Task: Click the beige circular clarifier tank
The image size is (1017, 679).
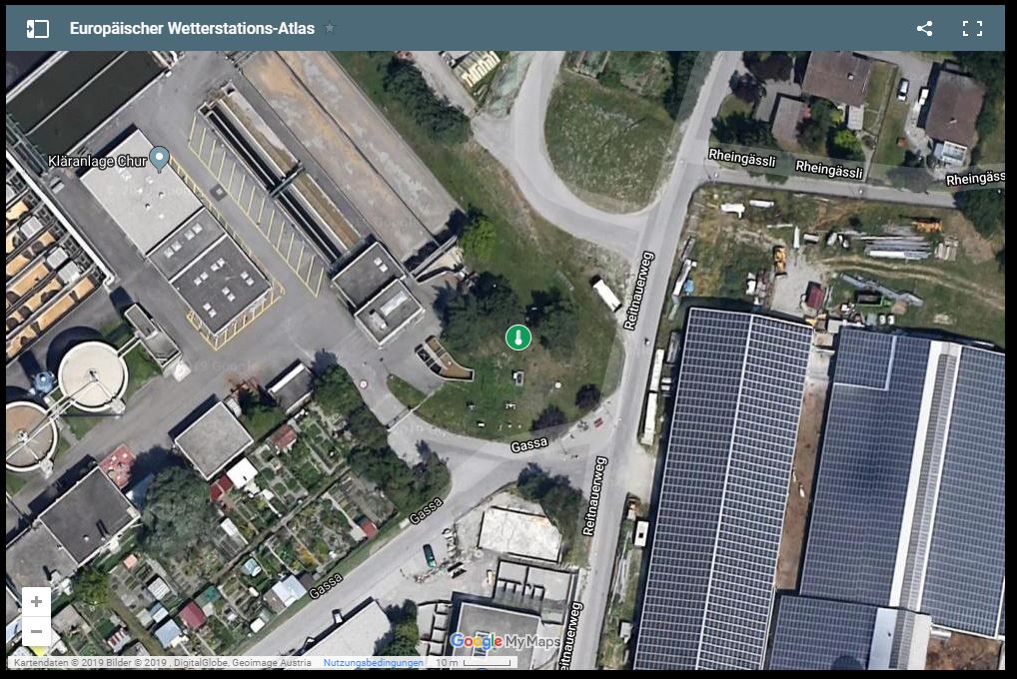Action: click(92, 375)
